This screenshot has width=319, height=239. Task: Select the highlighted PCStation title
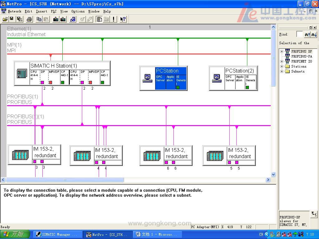click(167, 71)
